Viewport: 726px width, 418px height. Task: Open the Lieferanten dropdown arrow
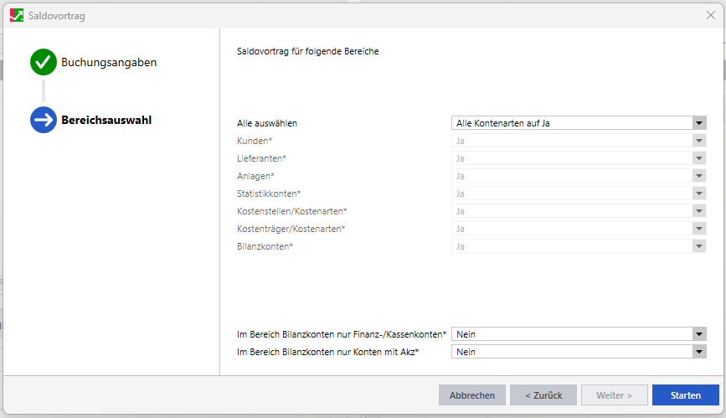(x=699, y=158)
